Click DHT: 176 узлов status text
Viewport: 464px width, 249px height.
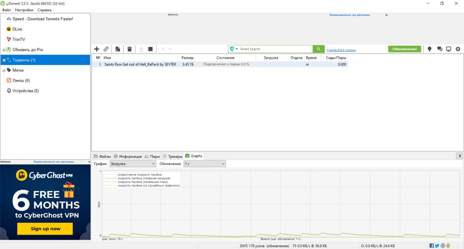coord(264,246)
